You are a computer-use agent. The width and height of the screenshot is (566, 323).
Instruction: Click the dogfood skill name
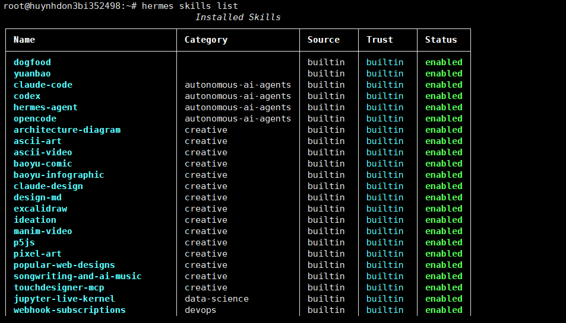click(33, 62)
